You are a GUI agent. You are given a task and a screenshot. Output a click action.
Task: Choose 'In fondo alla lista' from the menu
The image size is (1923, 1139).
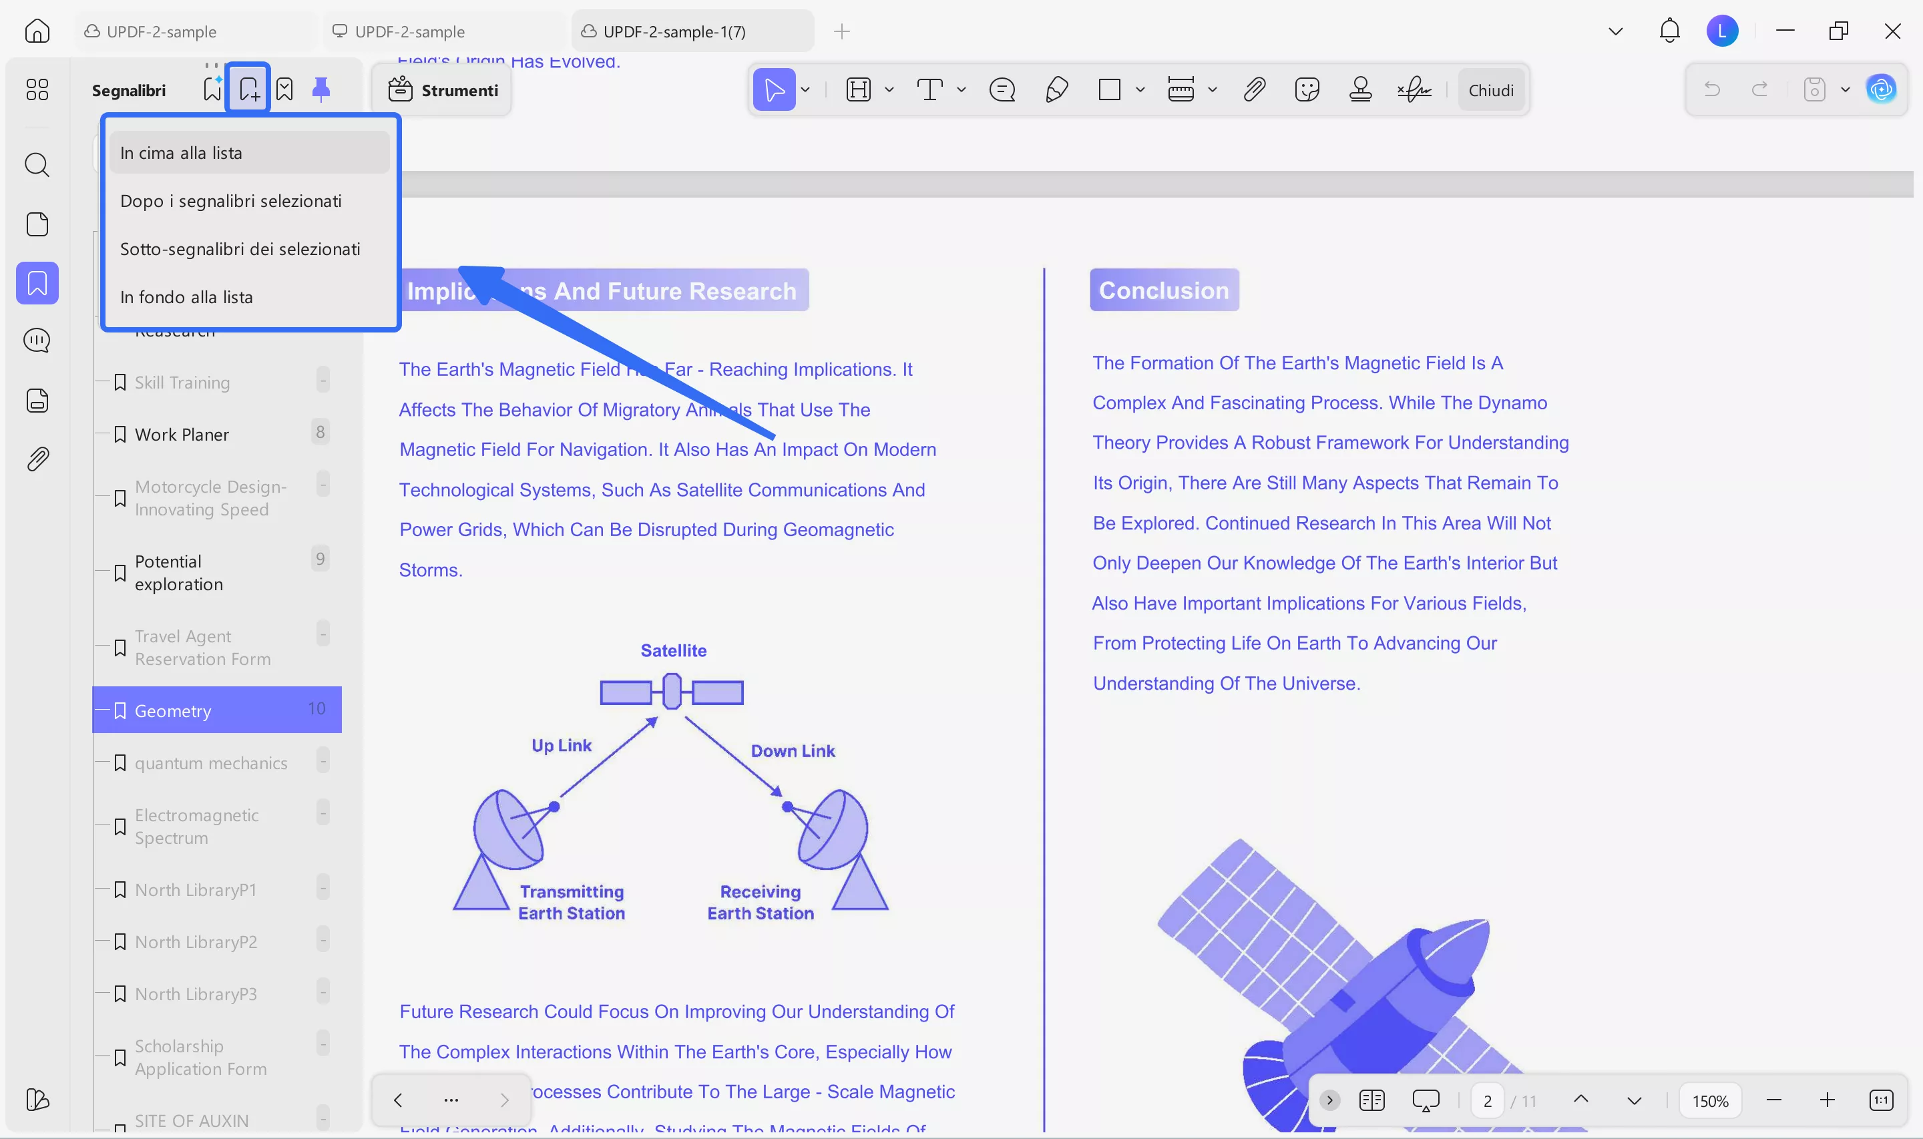(186, 296)
